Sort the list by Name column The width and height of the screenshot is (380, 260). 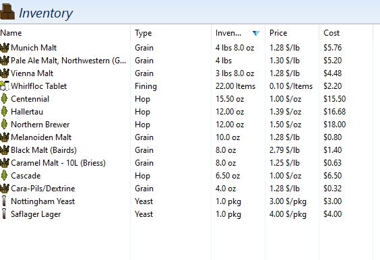(11, 33)
